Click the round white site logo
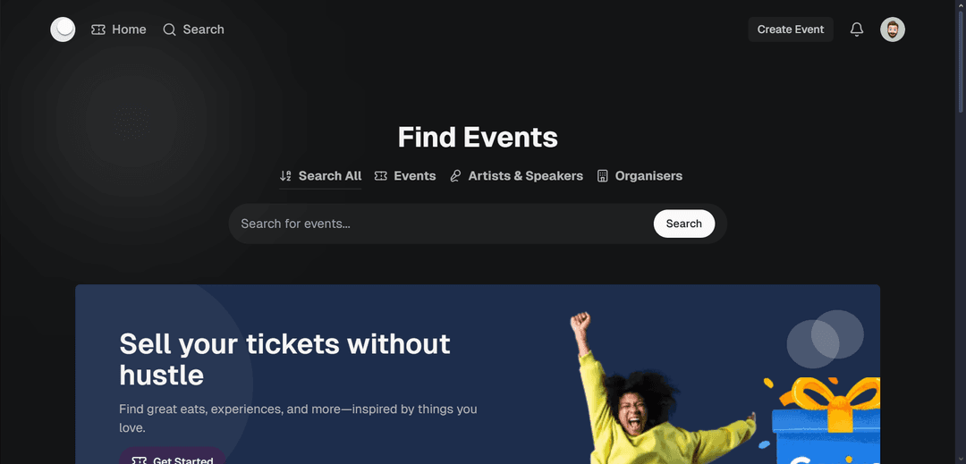The height and width of the screenshot is (464, 966). pyautogui.click(x=63, y=30)
